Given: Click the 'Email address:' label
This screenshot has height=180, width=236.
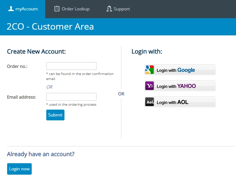Looking at the screenshot, I should [x=21, y=97].
